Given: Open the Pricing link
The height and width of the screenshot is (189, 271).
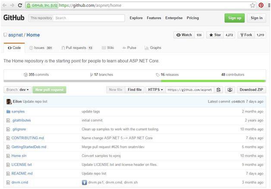Looking at the screenshot, I should pyautogui.click(x=193, y=18).
